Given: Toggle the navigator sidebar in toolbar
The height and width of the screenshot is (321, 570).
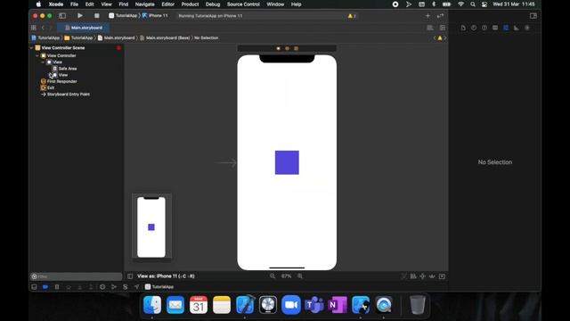Looking at the screenshot, I should (62, 16).
